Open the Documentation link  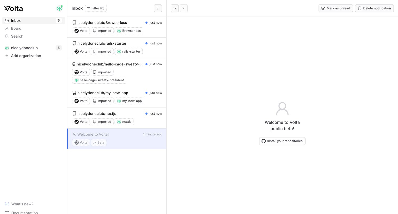tap(21, 212)
